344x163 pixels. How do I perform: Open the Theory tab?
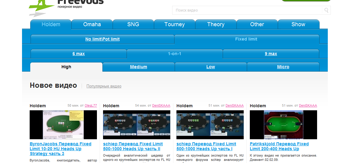tap(216, 24)
